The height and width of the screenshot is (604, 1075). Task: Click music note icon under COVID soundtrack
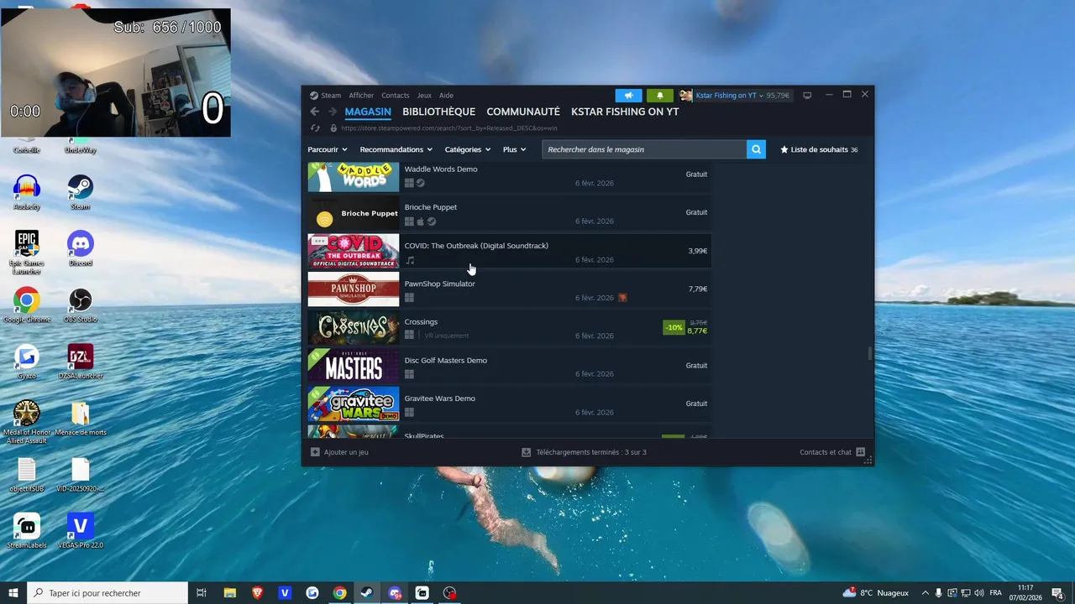tap(410, 260)
